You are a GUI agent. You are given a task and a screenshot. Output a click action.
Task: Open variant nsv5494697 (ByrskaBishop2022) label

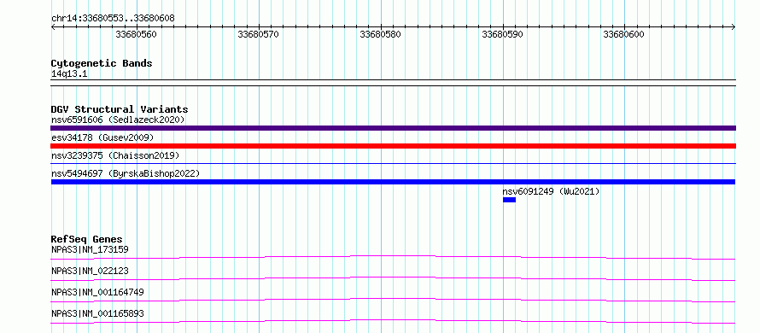click(126, 173)
